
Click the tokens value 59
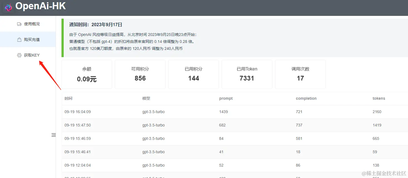coord(375,152)
